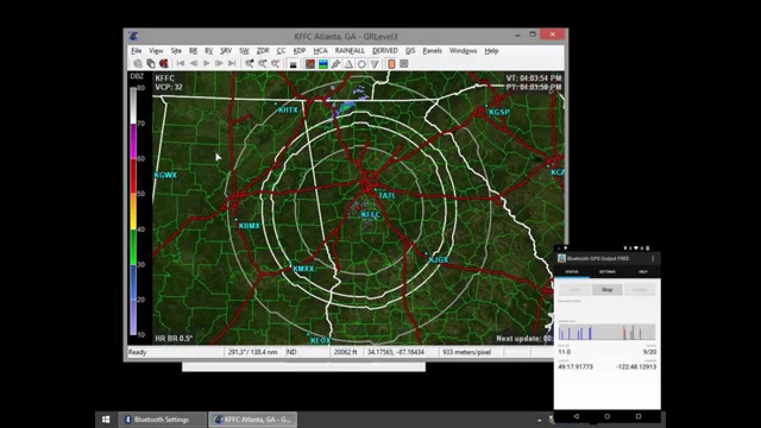Click the KFFC site label at map center
The image size is (761, 428).
click(x=371, y=215)
